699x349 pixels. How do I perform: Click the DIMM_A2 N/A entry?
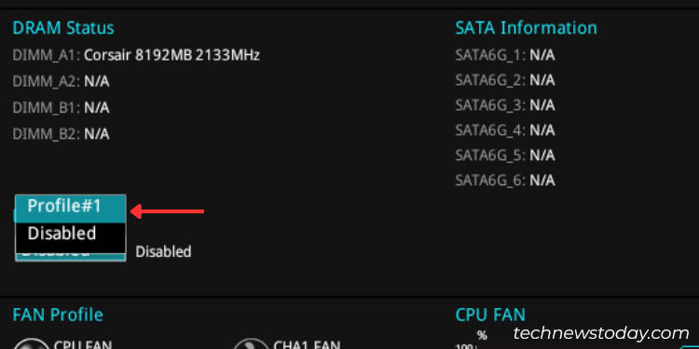pyautogui.click(x=61, y=82)
